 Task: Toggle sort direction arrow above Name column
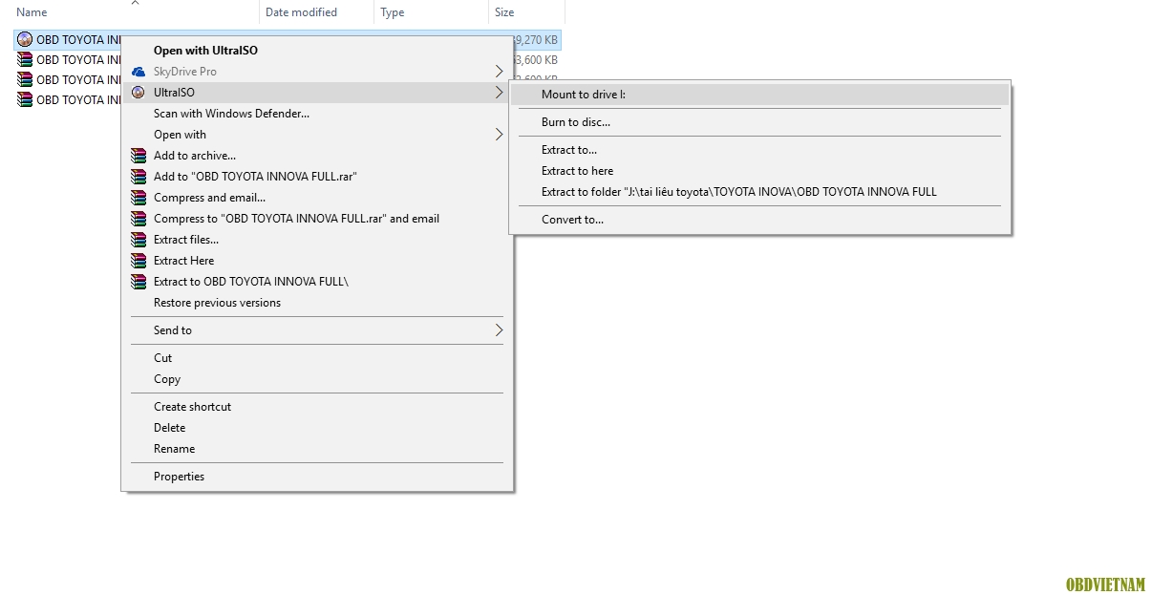(x=135, y=3)
